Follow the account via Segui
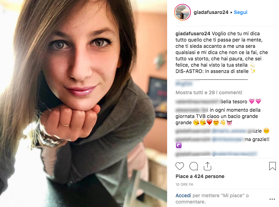 (x=241, y=12)
